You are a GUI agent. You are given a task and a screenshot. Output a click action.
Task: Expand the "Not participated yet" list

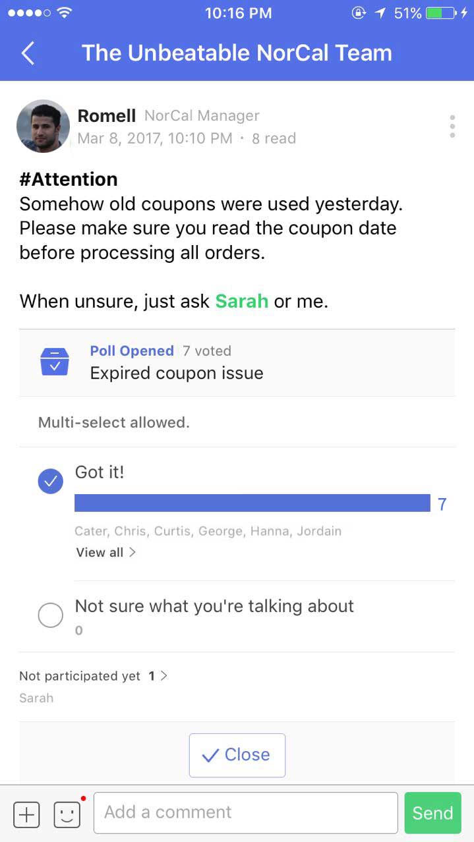tap(93, 676)
